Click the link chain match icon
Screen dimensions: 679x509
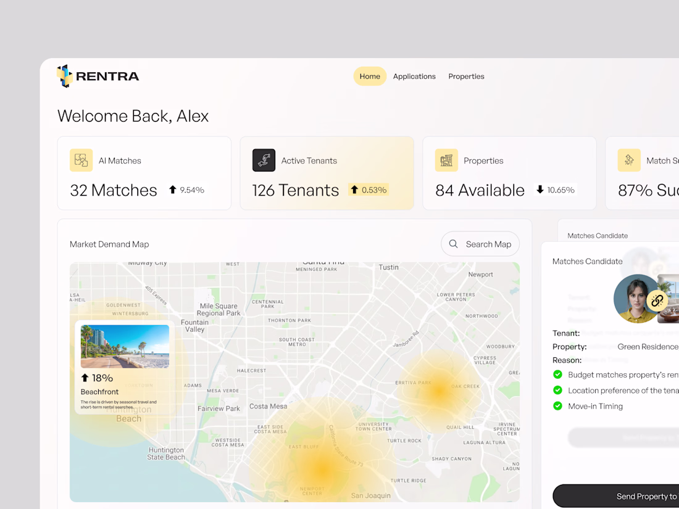pyautogui.click(x=657, y=300)
